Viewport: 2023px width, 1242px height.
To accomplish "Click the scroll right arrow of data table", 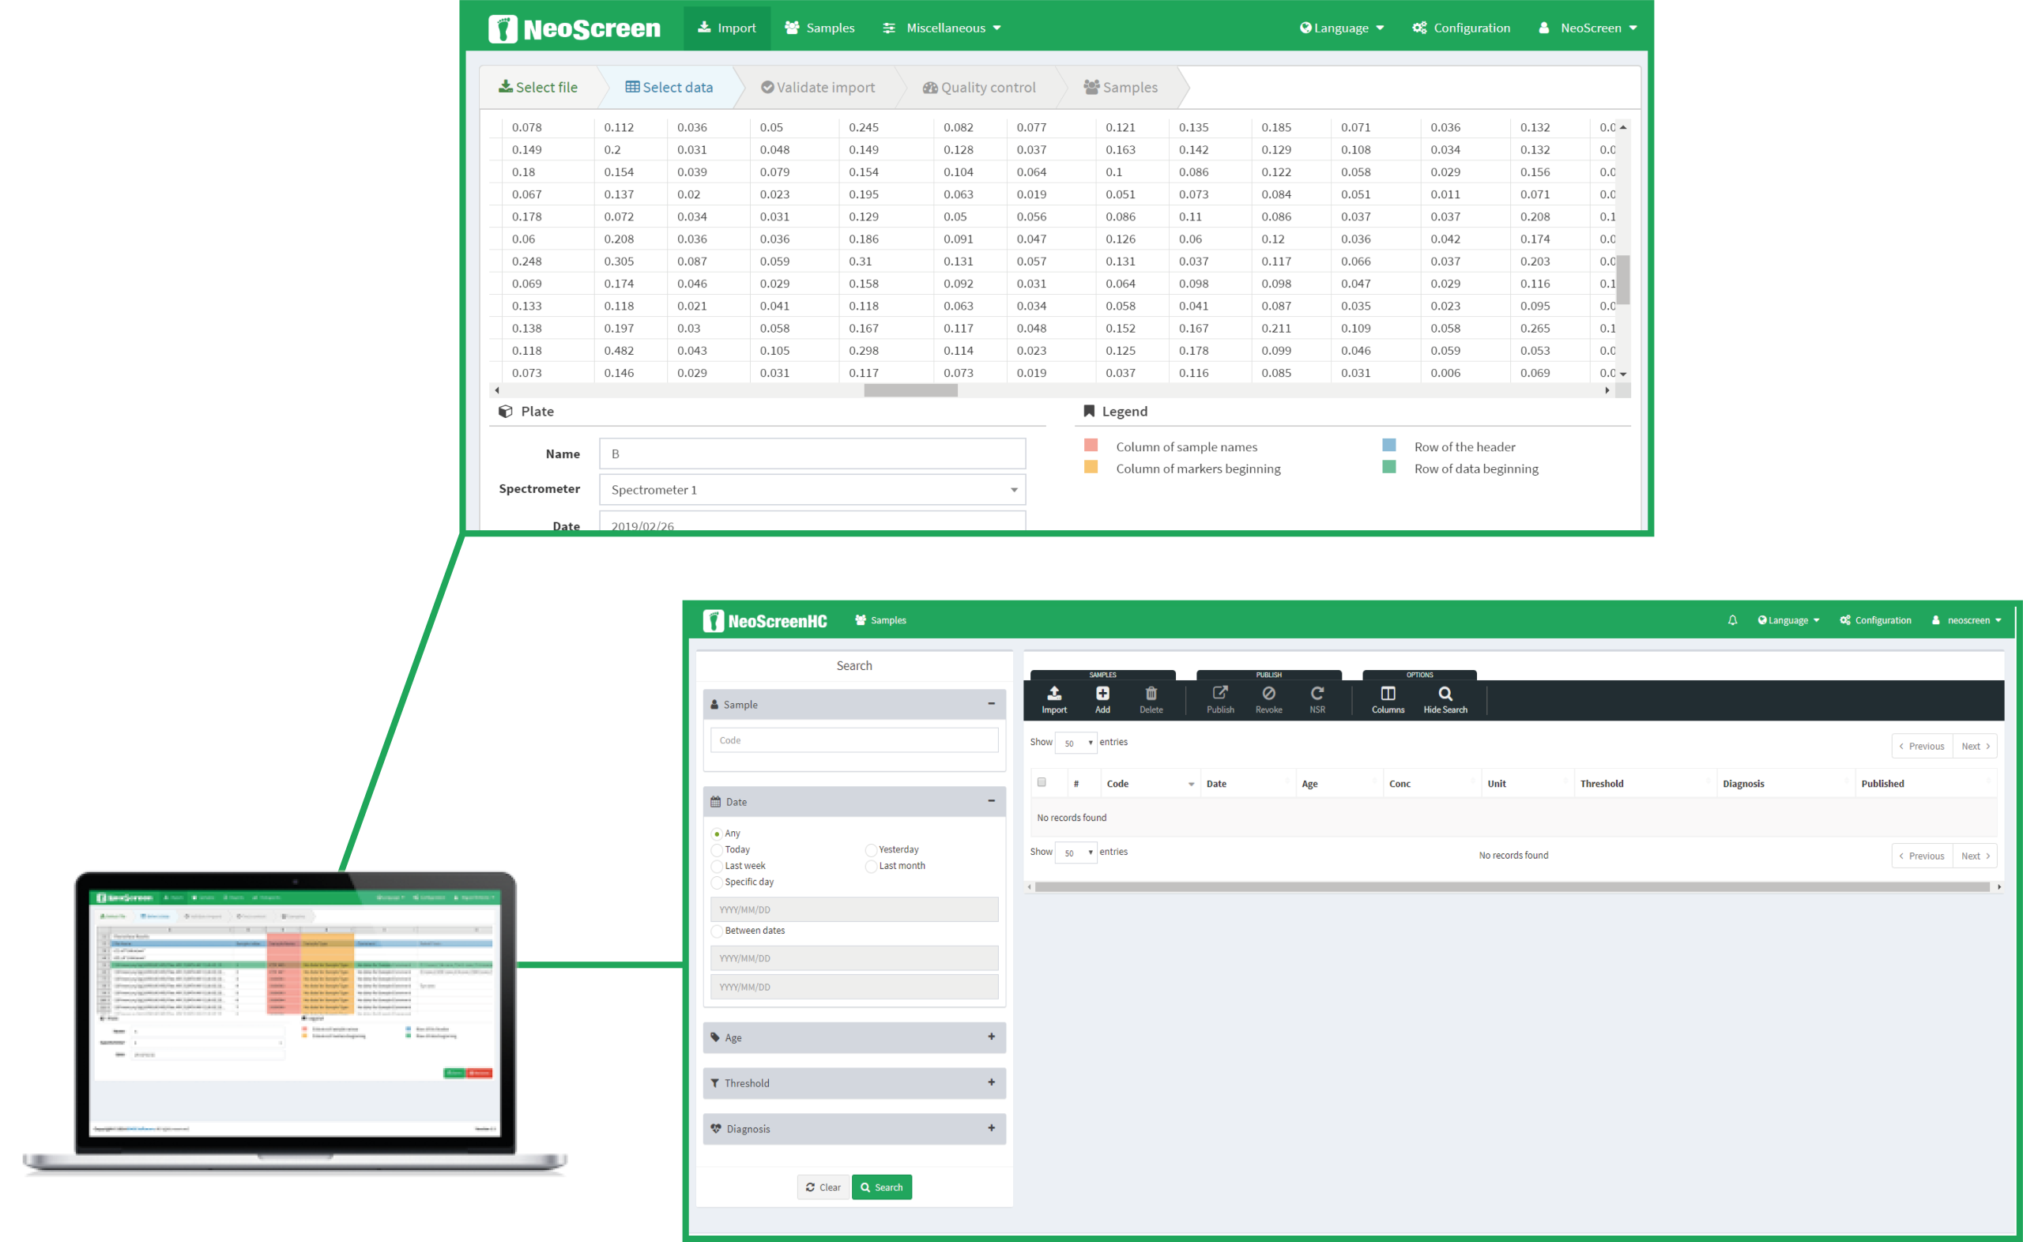I will click(1607, 390).
